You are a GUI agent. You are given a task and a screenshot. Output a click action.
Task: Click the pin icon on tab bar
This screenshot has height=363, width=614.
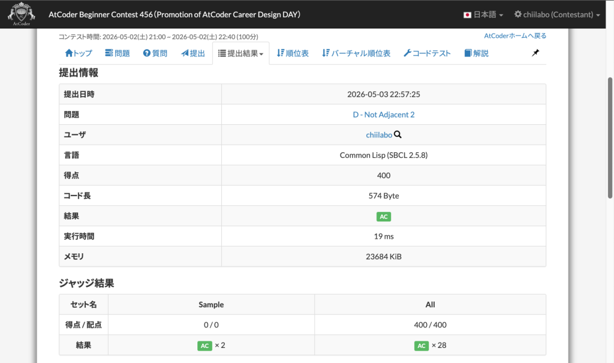(535, 53)
